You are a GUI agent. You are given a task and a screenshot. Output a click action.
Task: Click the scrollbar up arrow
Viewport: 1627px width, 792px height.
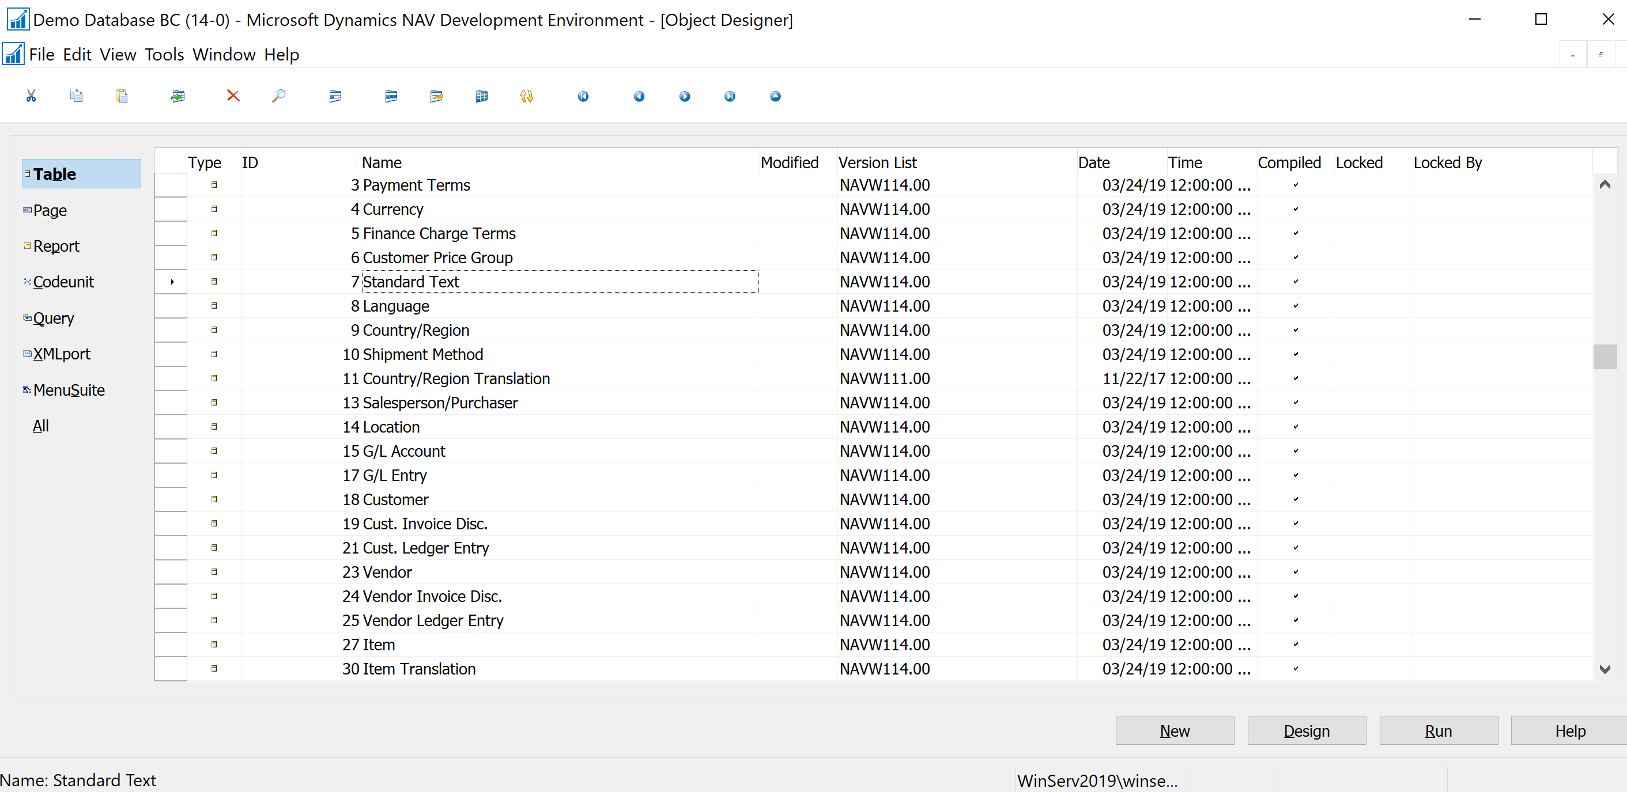[1605, 185]
